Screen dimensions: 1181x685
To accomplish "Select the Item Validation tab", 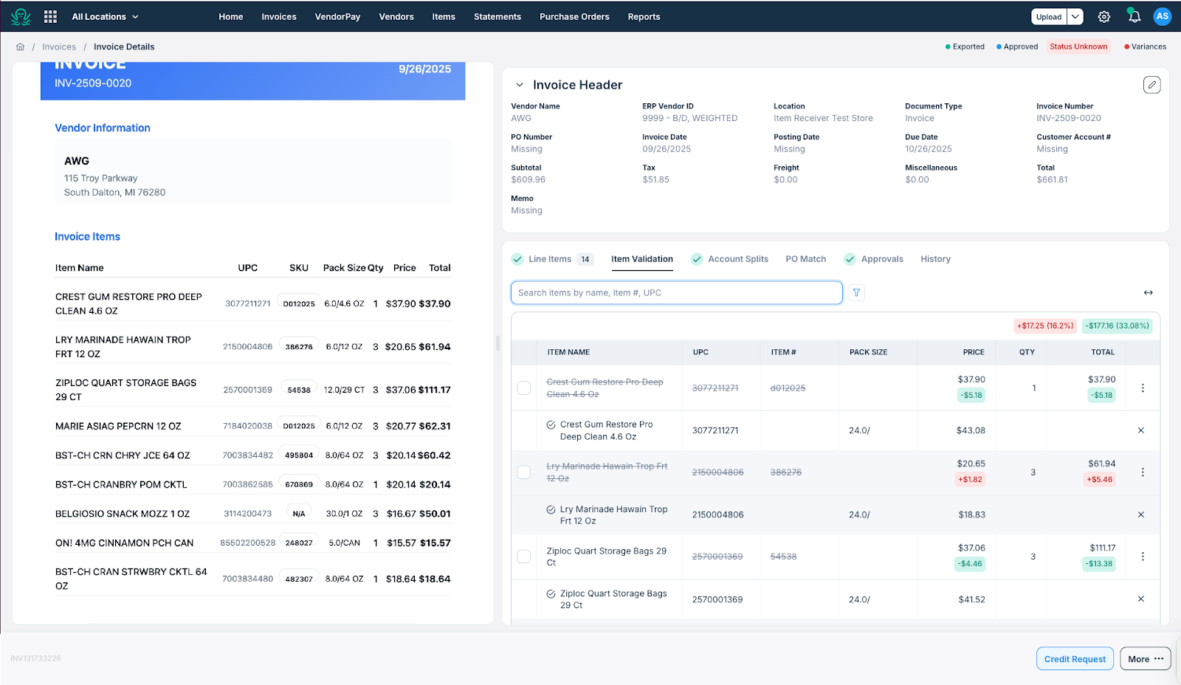I will coord(642,259).
